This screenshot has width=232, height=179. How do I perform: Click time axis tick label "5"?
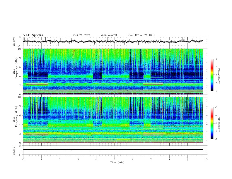pyautogui.click(x=115, y=159)
